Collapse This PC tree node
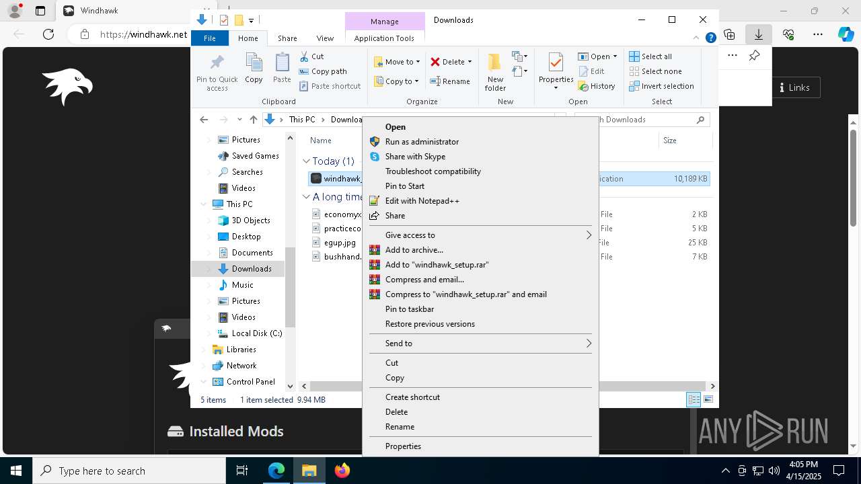Image resolution: width=861 pixels, height=484 pixels. [204, 204]
